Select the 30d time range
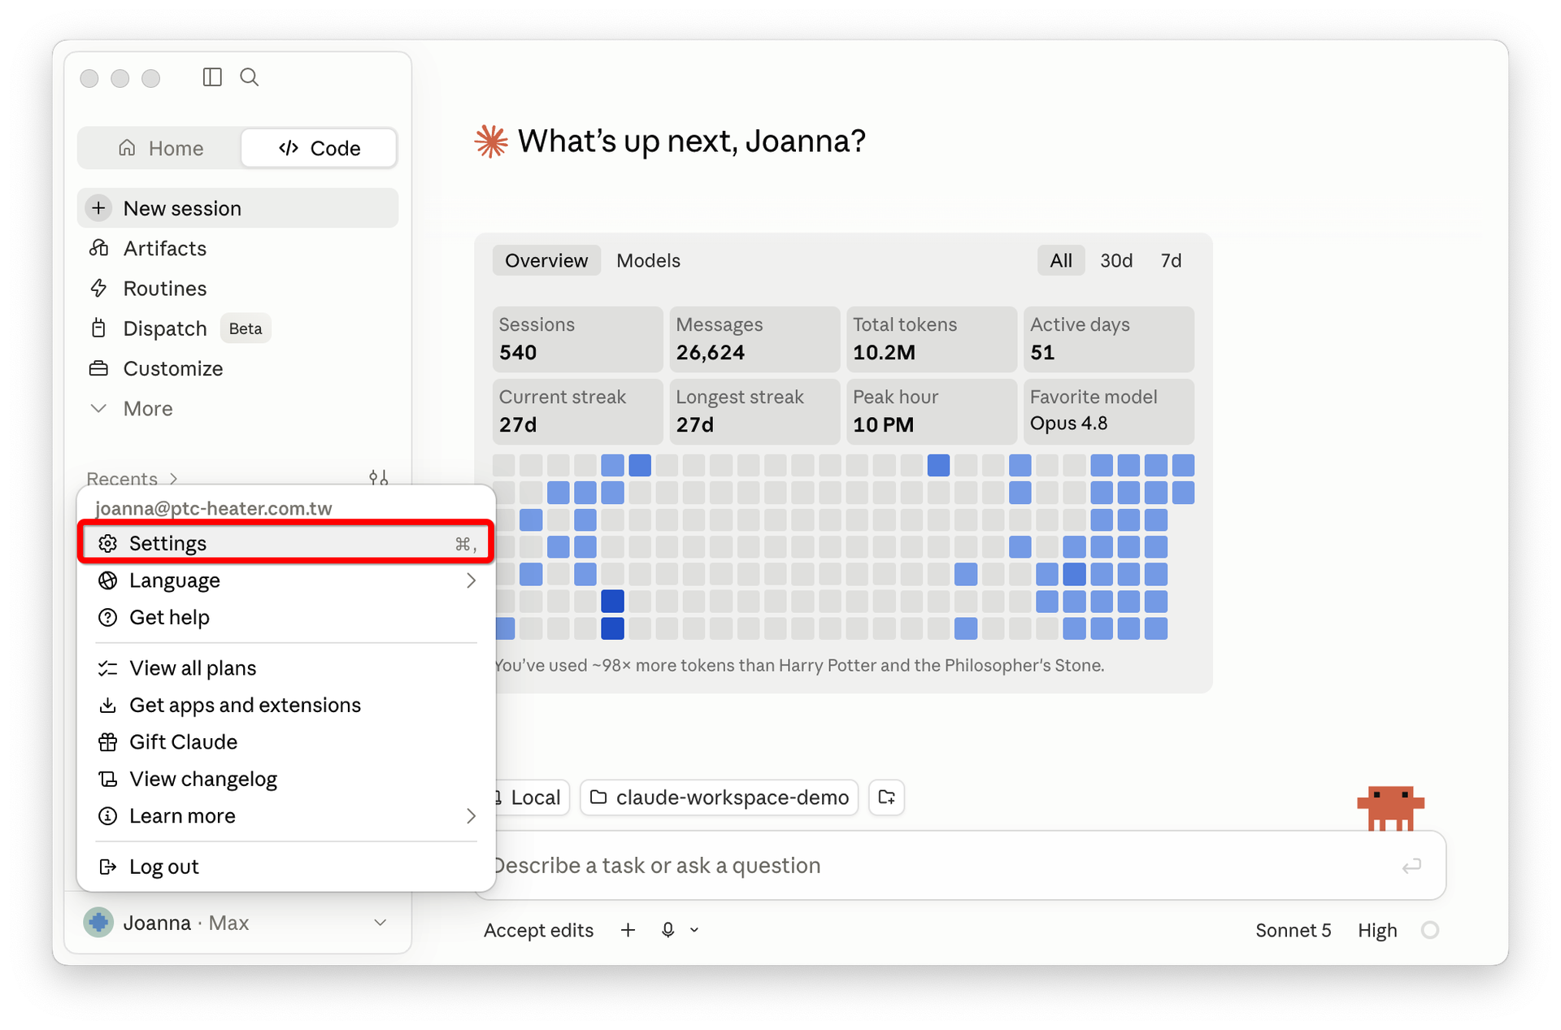This screenshot has width=1561, height=1030. point(1116,260)
